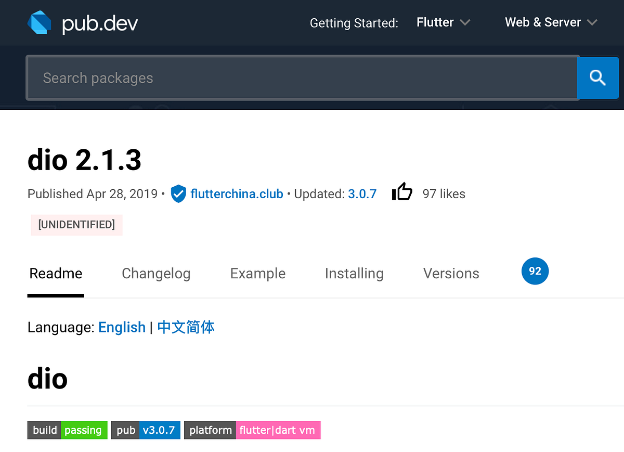Switch to the Versions tab
Screen dimensions: 624x452
(451, 274)
